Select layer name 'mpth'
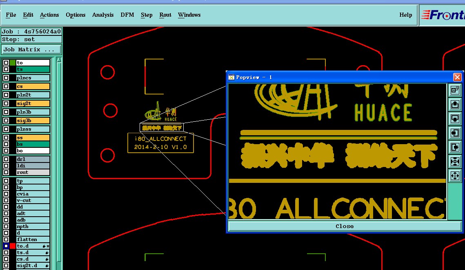 point(33,226)
